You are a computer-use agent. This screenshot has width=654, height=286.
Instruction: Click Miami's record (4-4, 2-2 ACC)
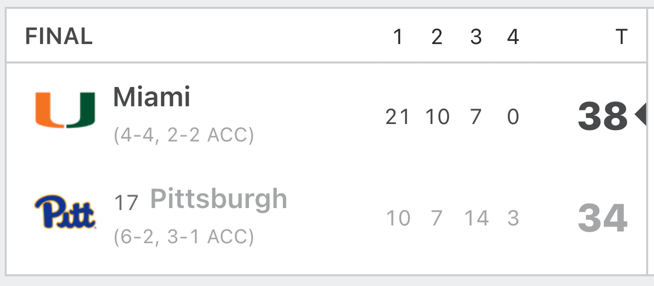184,135
